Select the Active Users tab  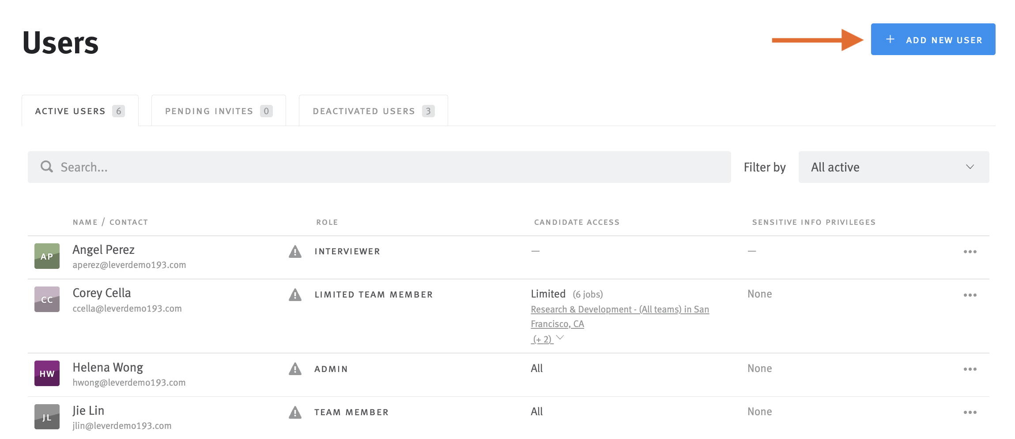[x=79, y=111]
